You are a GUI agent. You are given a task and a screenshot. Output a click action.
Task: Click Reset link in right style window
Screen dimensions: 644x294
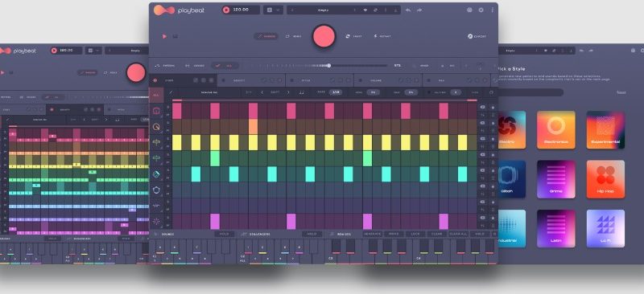pyautogui.click(x=621, y=92)
